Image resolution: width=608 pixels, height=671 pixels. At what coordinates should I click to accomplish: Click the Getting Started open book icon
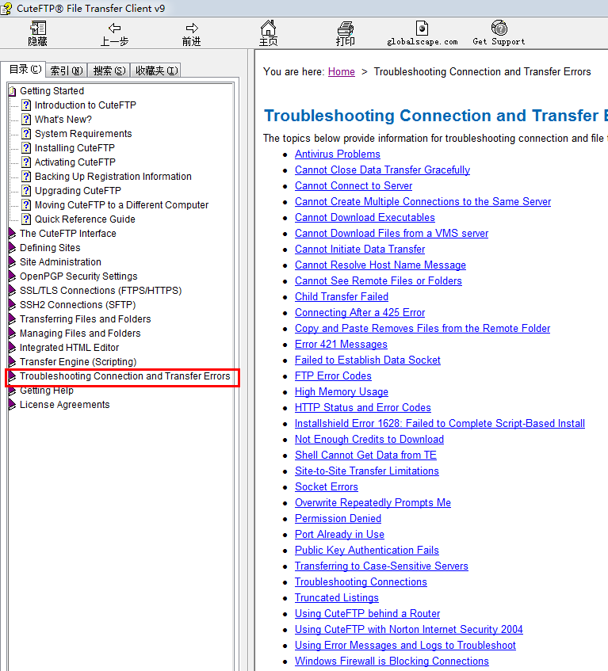[13, 91]
